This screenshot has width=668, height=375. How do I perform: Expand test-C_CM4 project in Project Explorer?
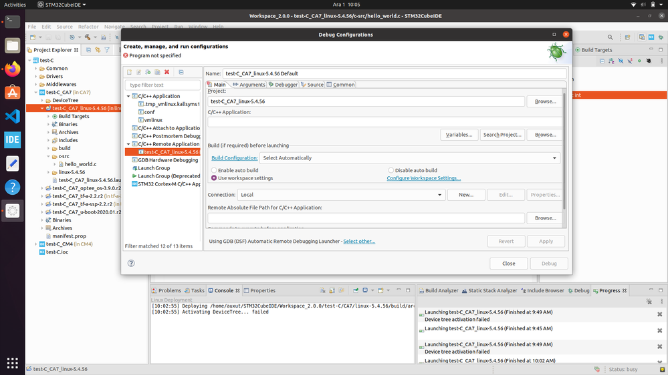coord(36,244)
